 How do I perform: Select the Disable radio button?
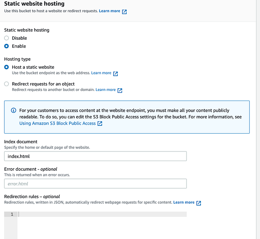(6, 38)
